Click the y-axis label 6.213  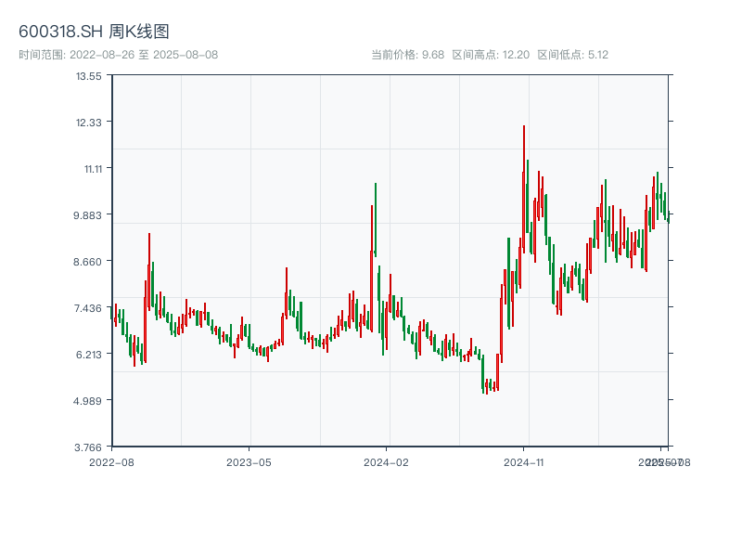click(x=89, y=355)
